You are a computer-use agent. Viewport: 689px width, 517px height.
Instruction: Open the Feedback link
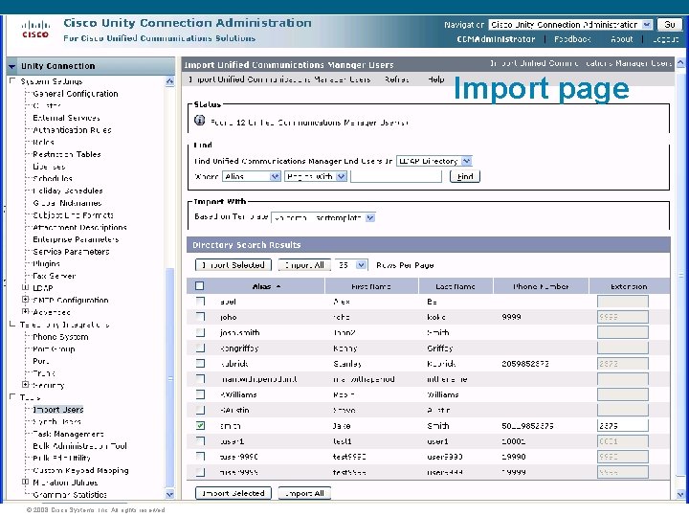tap(572, 39)
